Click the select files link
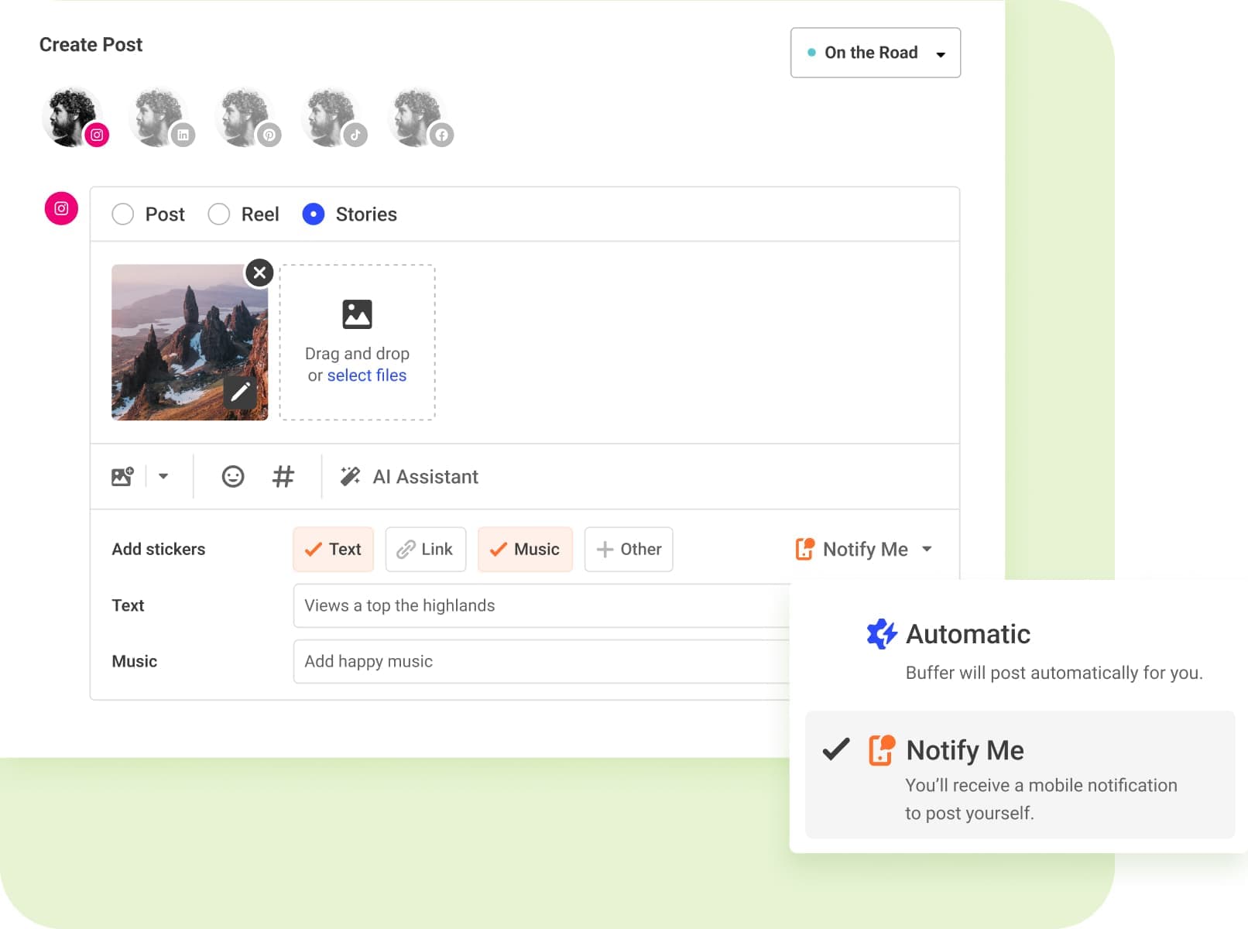Image resolution: width=1248 pixels, height=929 pixels. [x=366, y=375]
